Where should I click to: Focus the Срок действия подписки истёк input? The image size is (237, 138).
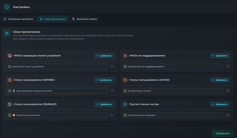coord(57,91)
